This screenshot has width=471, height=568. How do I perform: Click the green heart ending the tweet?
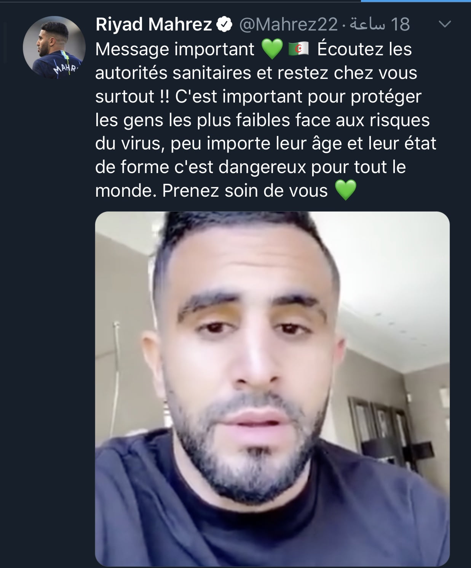tap(345, 191)
